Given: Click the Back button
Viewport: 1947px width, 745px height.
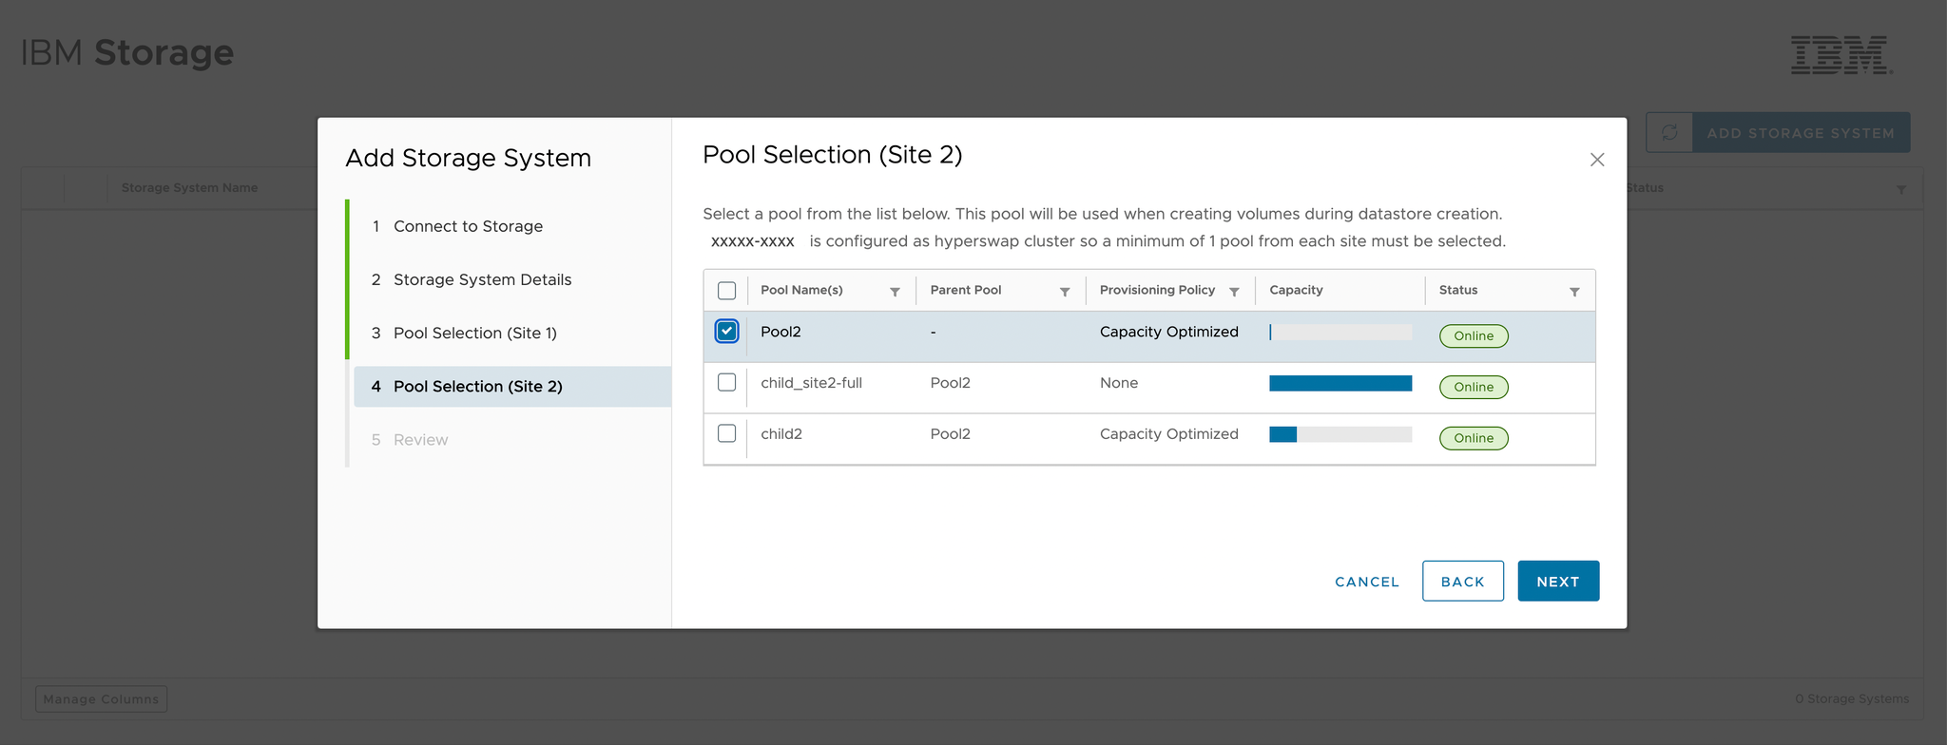Looking at the screenshot, I should [1463, 581].
